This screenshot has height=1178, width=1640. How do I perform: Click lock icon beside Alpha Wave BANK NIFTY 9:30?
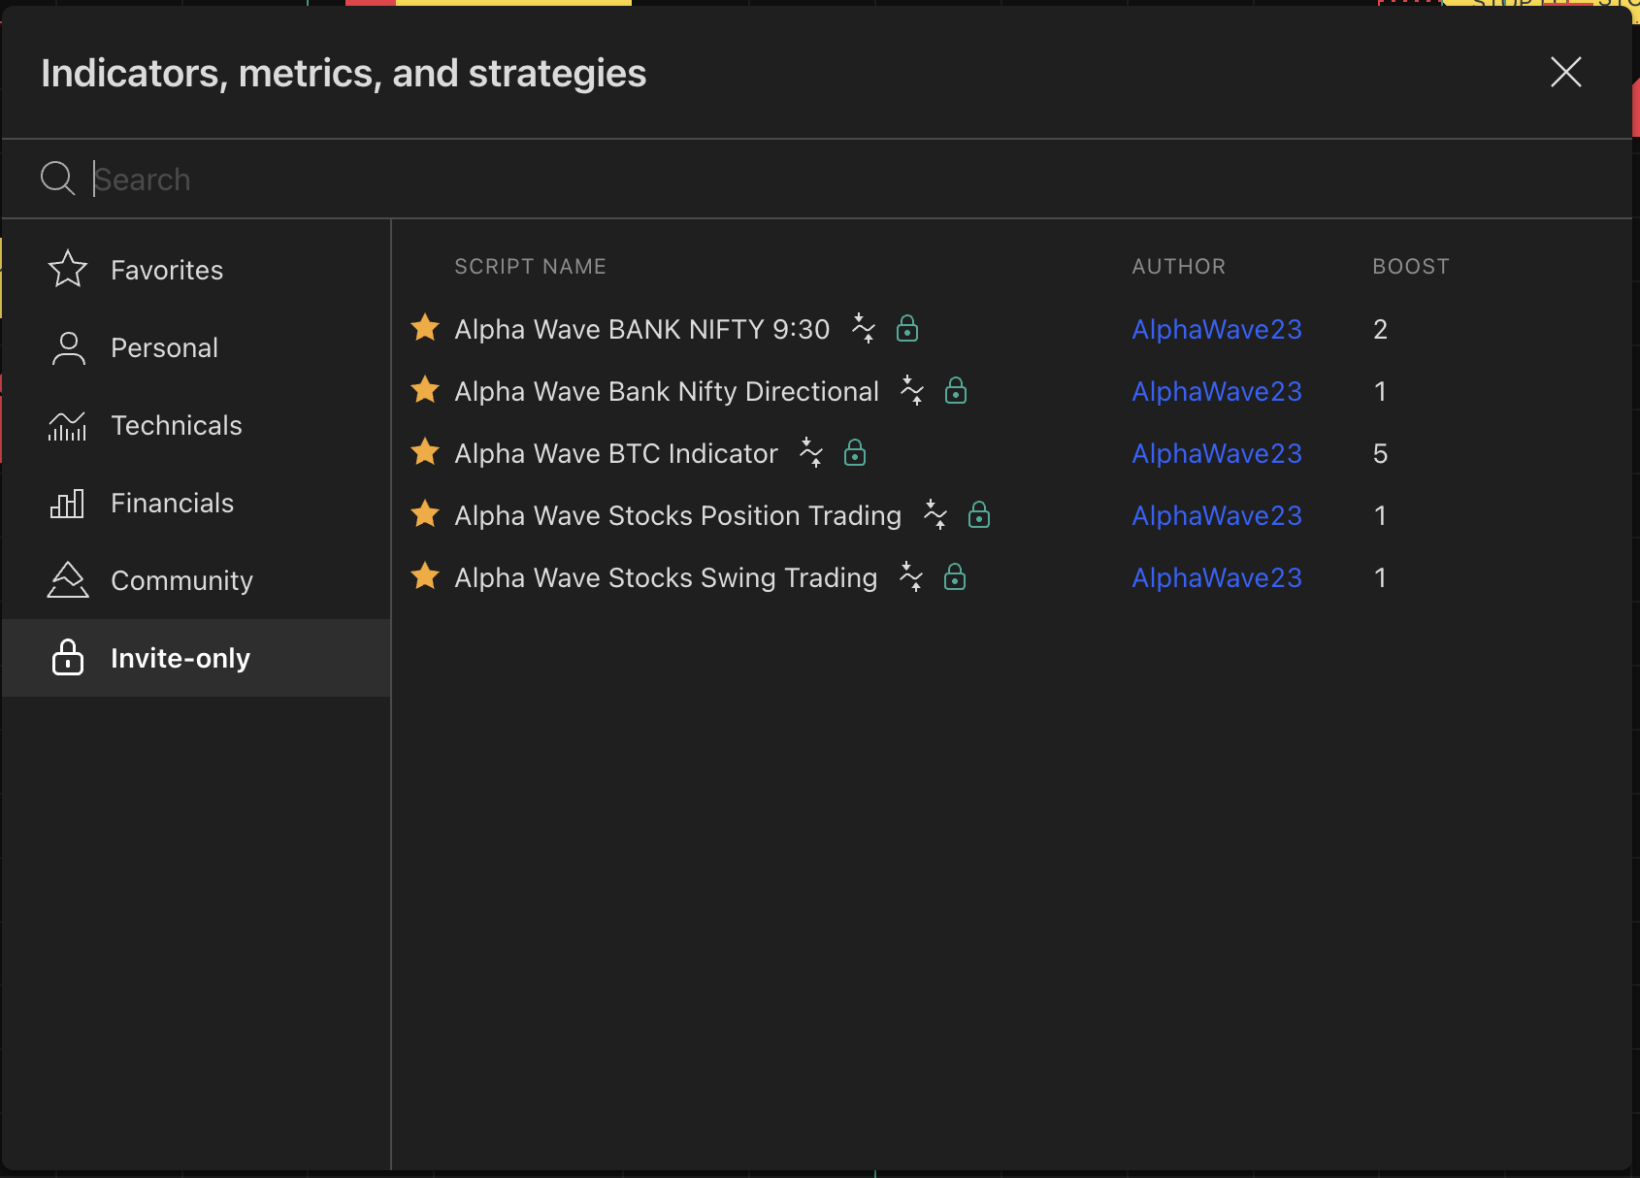(907, 329)
